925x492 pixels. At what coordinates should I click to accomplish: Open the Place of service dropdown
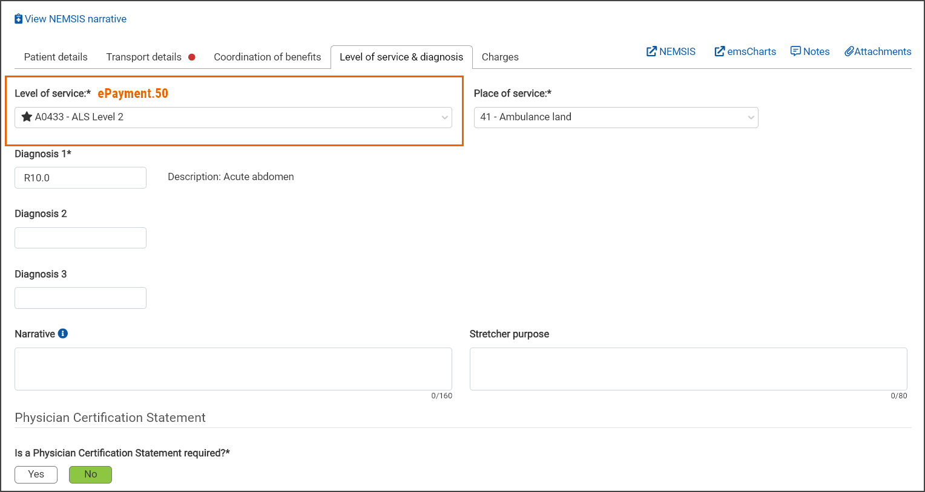pyautogui.click(x=616, y=117)
